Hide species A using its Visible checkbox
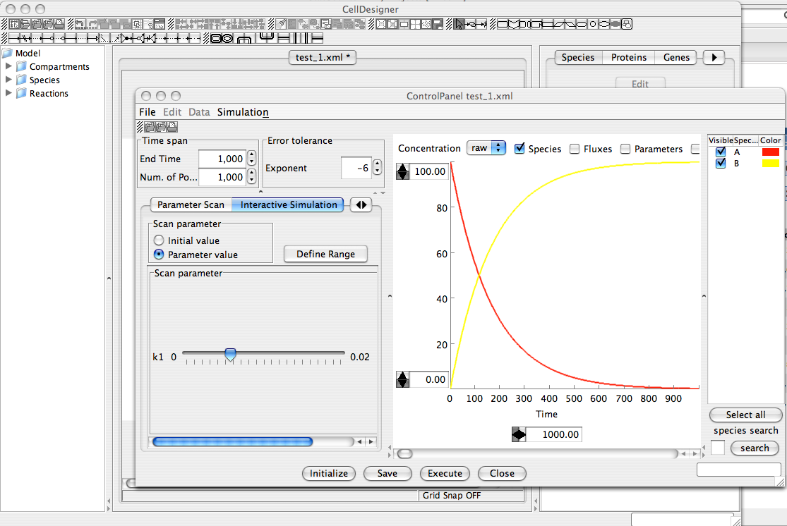 (x=721, y=152)
